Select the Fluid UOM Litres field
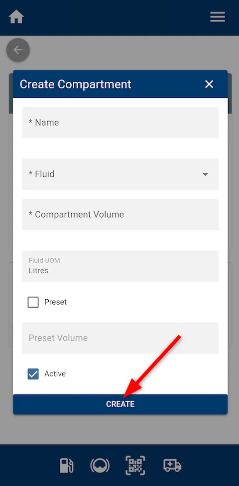 point(120,266)
